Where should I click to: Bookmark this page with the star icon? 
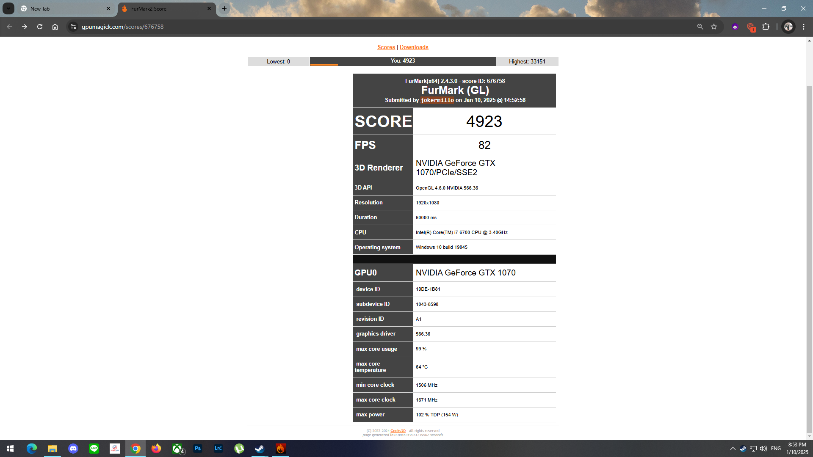(714, 27)
